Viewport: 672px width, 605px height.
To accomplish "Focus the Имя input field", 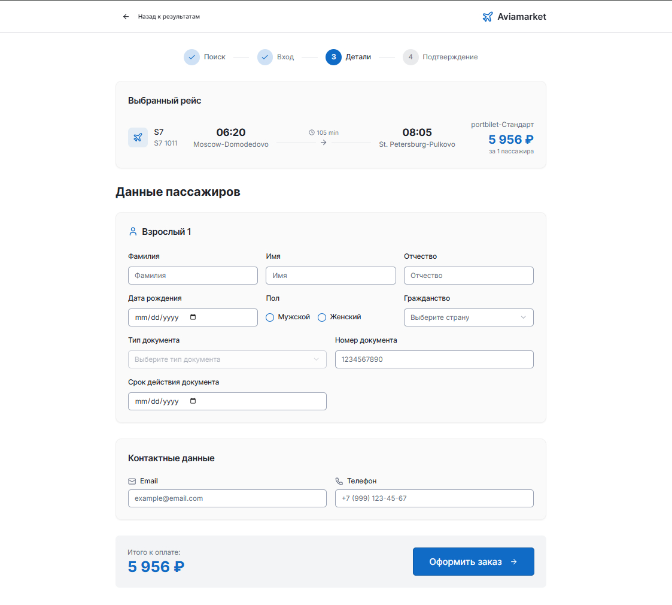I will coord(330,276).
